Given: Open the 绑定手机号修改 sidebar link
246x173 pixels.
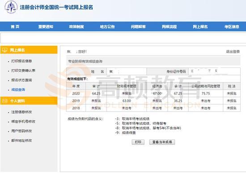Looking at the screenshot, I should (23, 122).
